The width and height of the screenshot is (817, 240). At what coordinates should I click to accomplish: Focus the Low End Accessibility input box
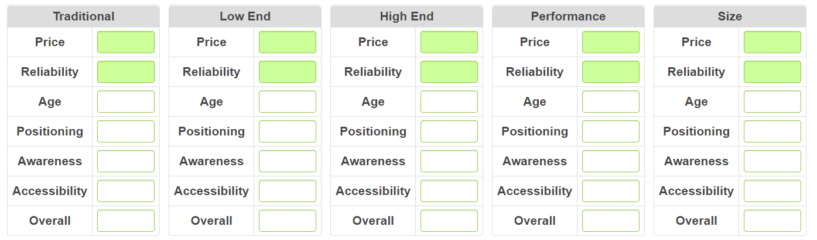(288, 191)
